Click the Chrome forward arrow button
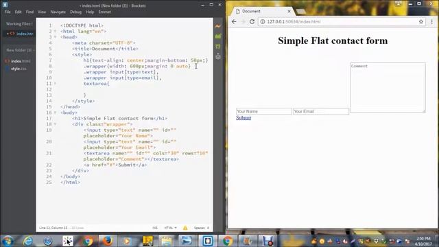Image resolution: width=439 pixels, height=247 pixels. [x=243, y=21]
